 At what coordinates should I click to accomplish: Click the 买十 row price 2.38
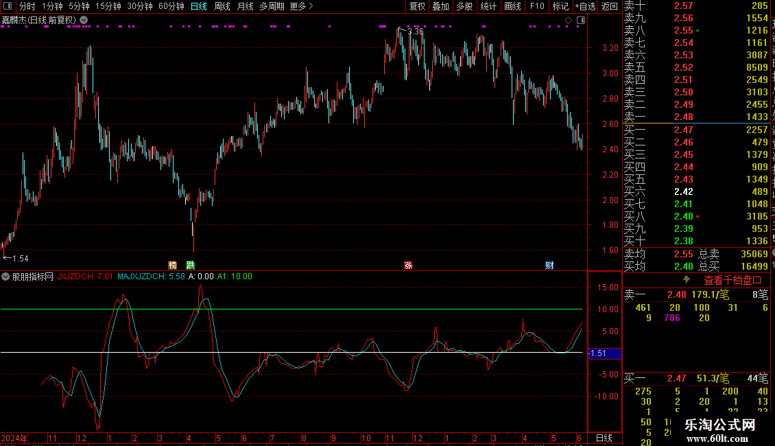[x=684, y=242]
